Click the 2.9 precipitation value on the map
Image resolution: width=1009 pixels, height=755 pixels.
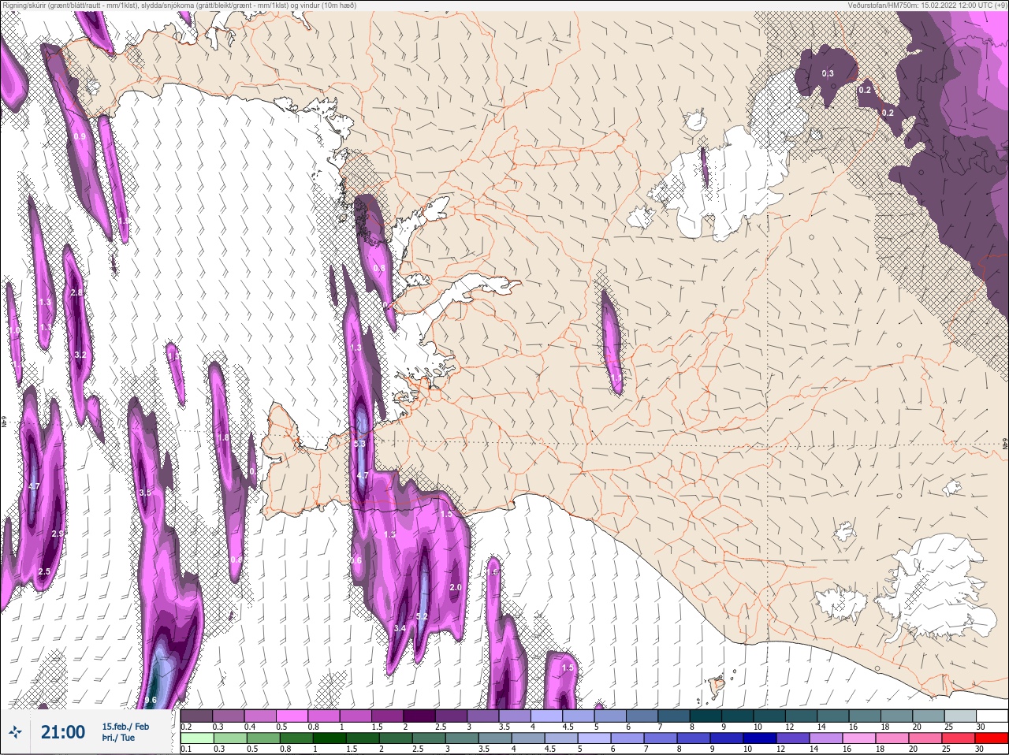(x=57, y=534)
